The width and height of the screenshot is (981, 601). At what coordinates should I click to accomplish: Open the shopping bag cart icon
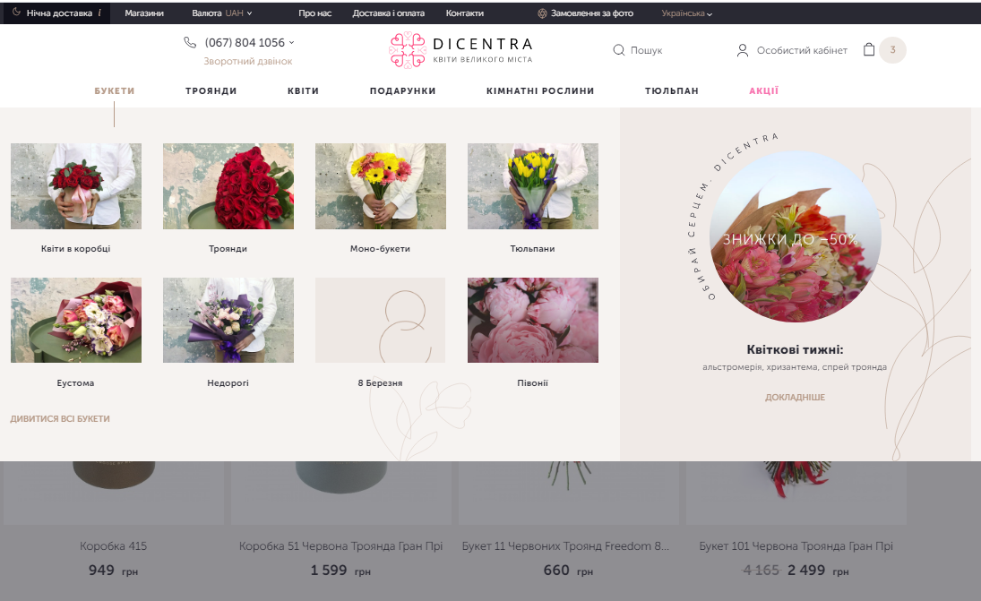click(868, 49)
